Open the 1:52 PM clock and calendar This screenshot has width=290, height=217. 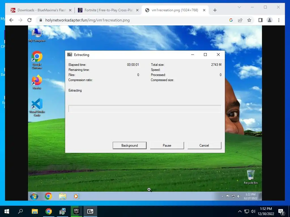pos(266,211)
